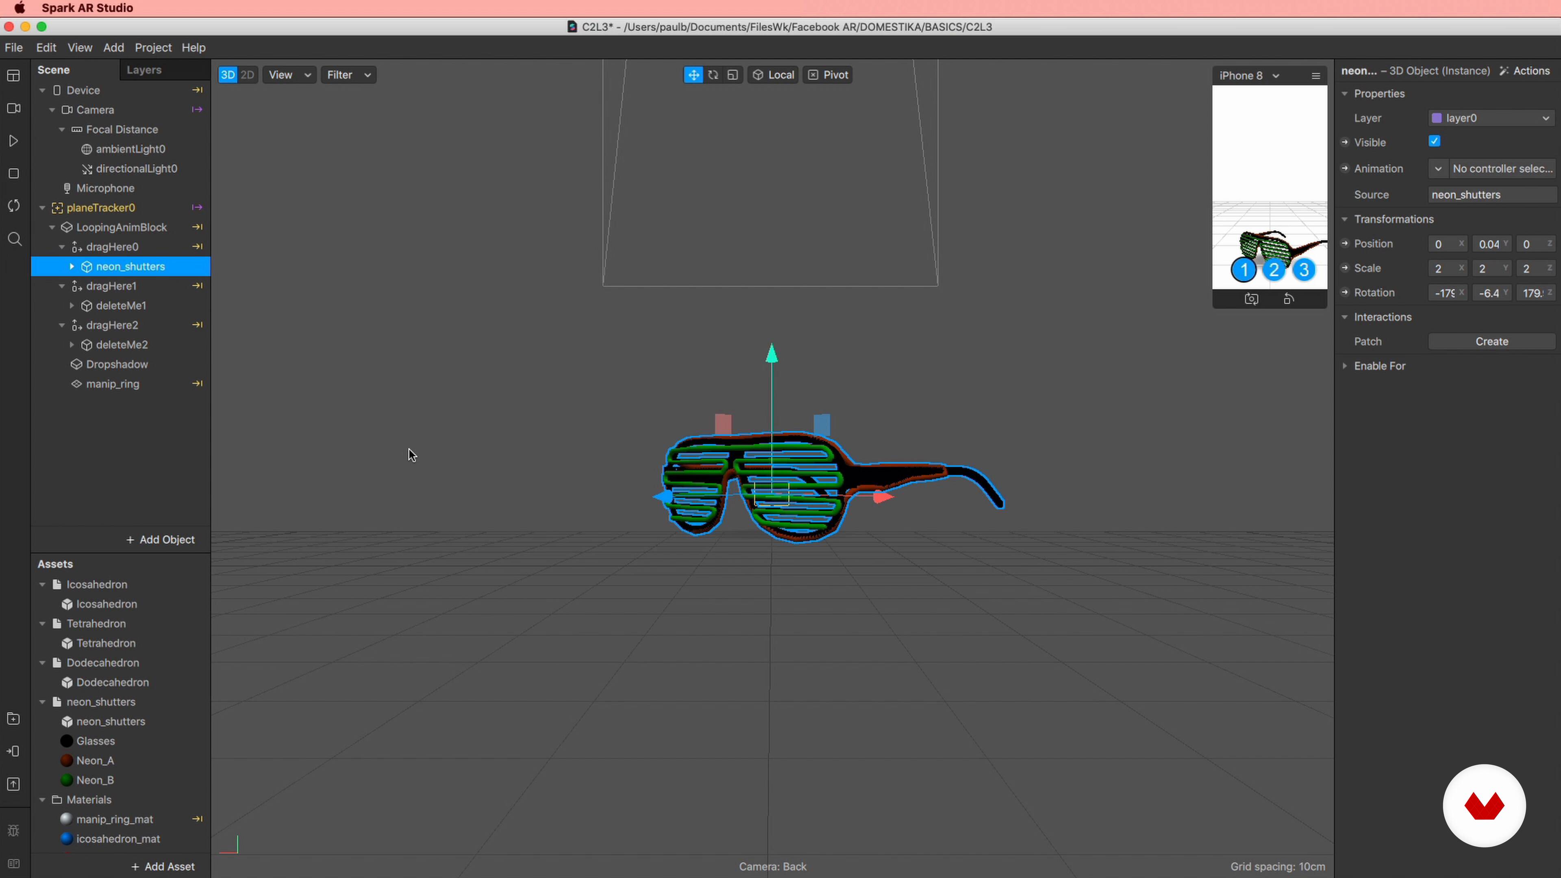Open the layer0 dropdown
Image resolution: width=1561 pixels, height=878 pixels.
pos(1491,118)
